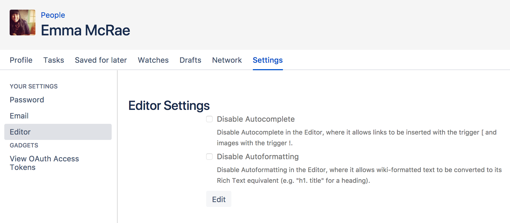Viewport: 510px width, 223px height.
Task: Open the Network tab
Action: point(227,60)
